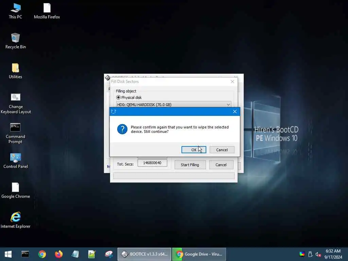Open the taskbar clock showing 6:32 AM

[x=333, y=254]
